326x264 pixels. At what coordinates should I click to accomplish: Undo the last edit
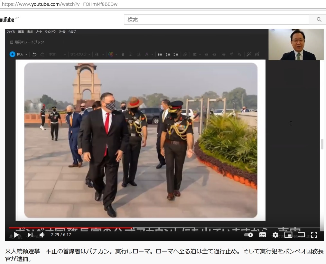34,54
